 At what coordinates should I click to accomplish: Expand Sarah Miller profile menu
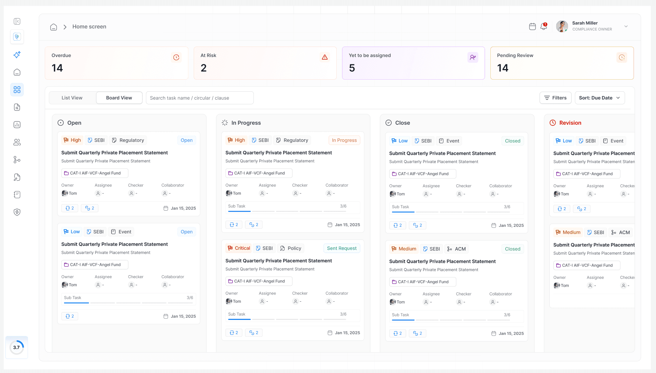point(626,26)
